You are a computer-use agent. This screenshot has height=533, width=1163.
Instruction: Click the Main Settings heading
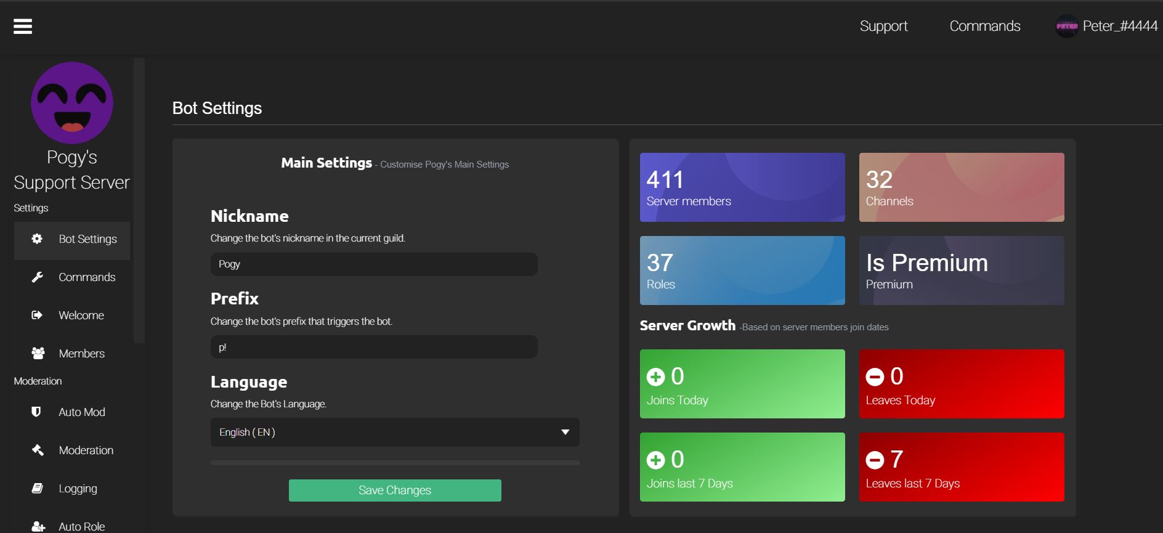coord(326,163)
